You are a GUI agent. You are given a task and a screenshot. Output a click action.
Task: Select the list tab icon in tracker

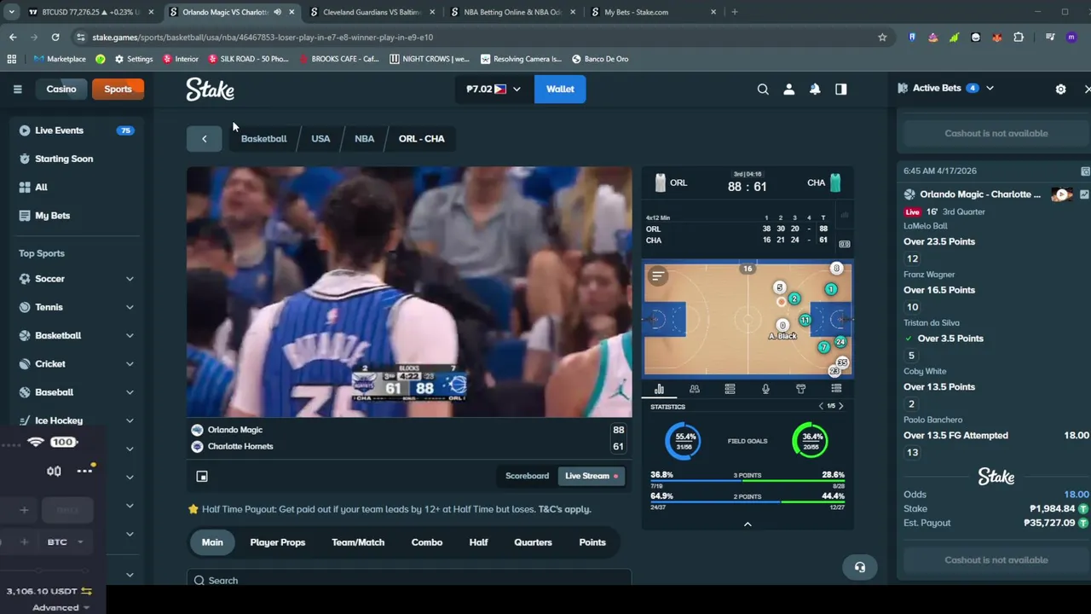pos(836,389)
